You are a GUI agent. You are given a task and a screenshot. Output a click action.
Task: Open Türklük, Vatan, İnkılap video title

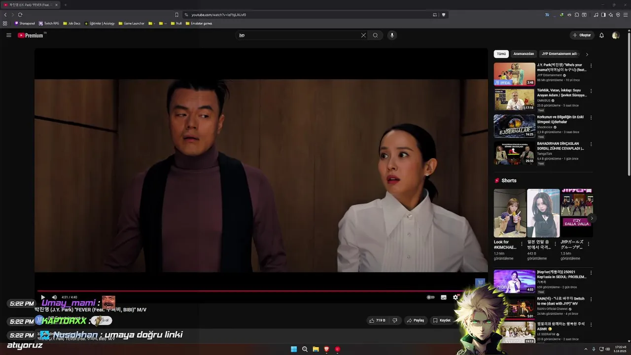[x=562, y=93]
